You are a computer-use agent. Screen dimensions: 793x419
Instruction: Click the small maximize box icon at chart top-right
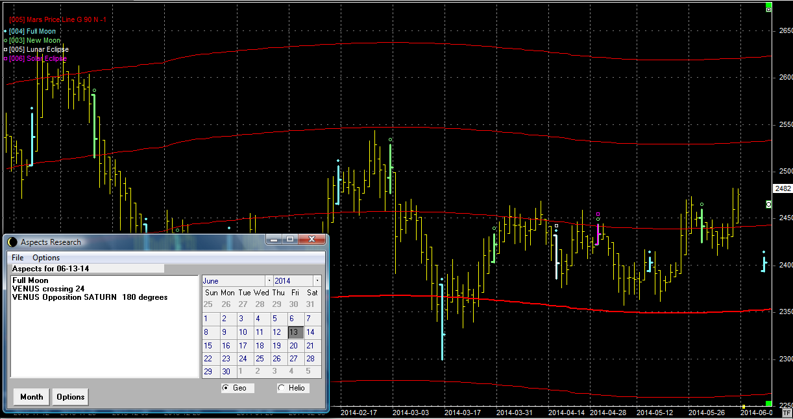[x=769, y=9]
